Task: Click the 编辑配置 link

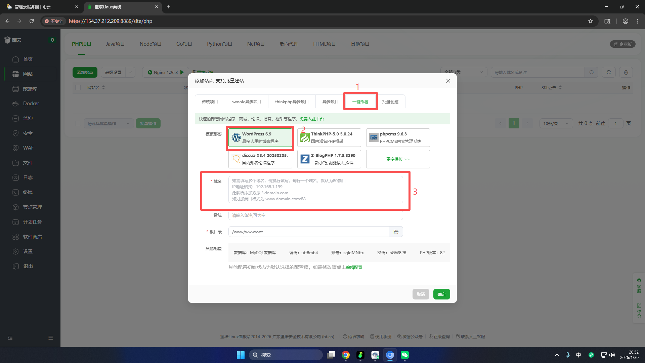Action: coord(354,268)
